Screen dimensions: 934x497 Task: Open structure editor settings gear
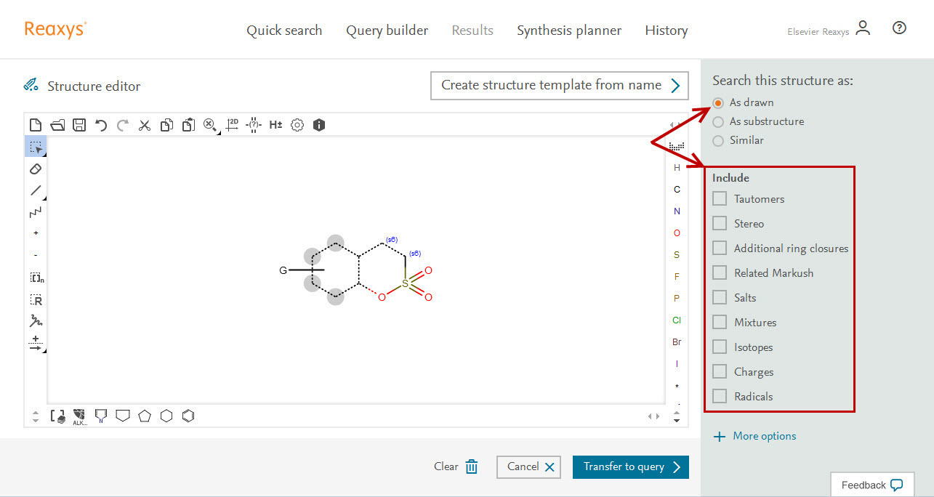(x=297, y=125)
